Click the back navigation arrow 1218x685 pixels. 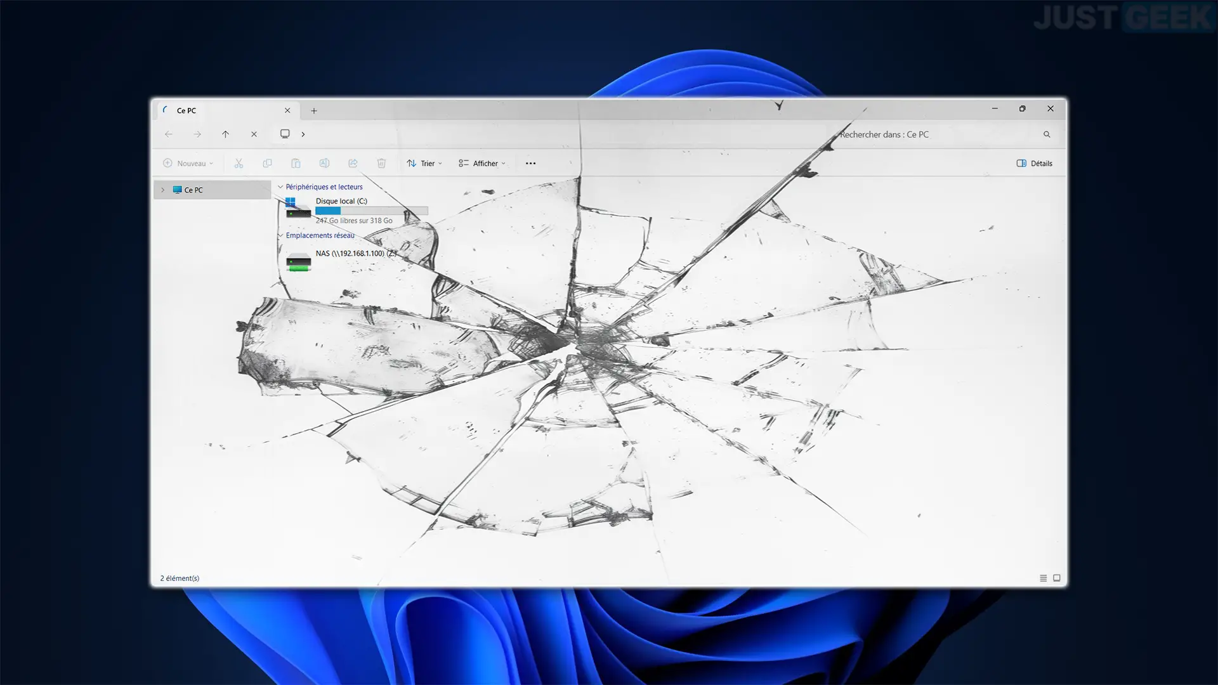(168, 134)
